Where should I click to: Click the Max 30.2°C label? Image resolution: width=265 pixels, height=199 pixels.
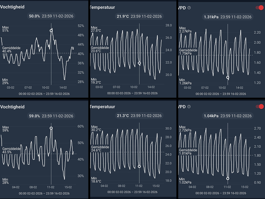(96, 128)
